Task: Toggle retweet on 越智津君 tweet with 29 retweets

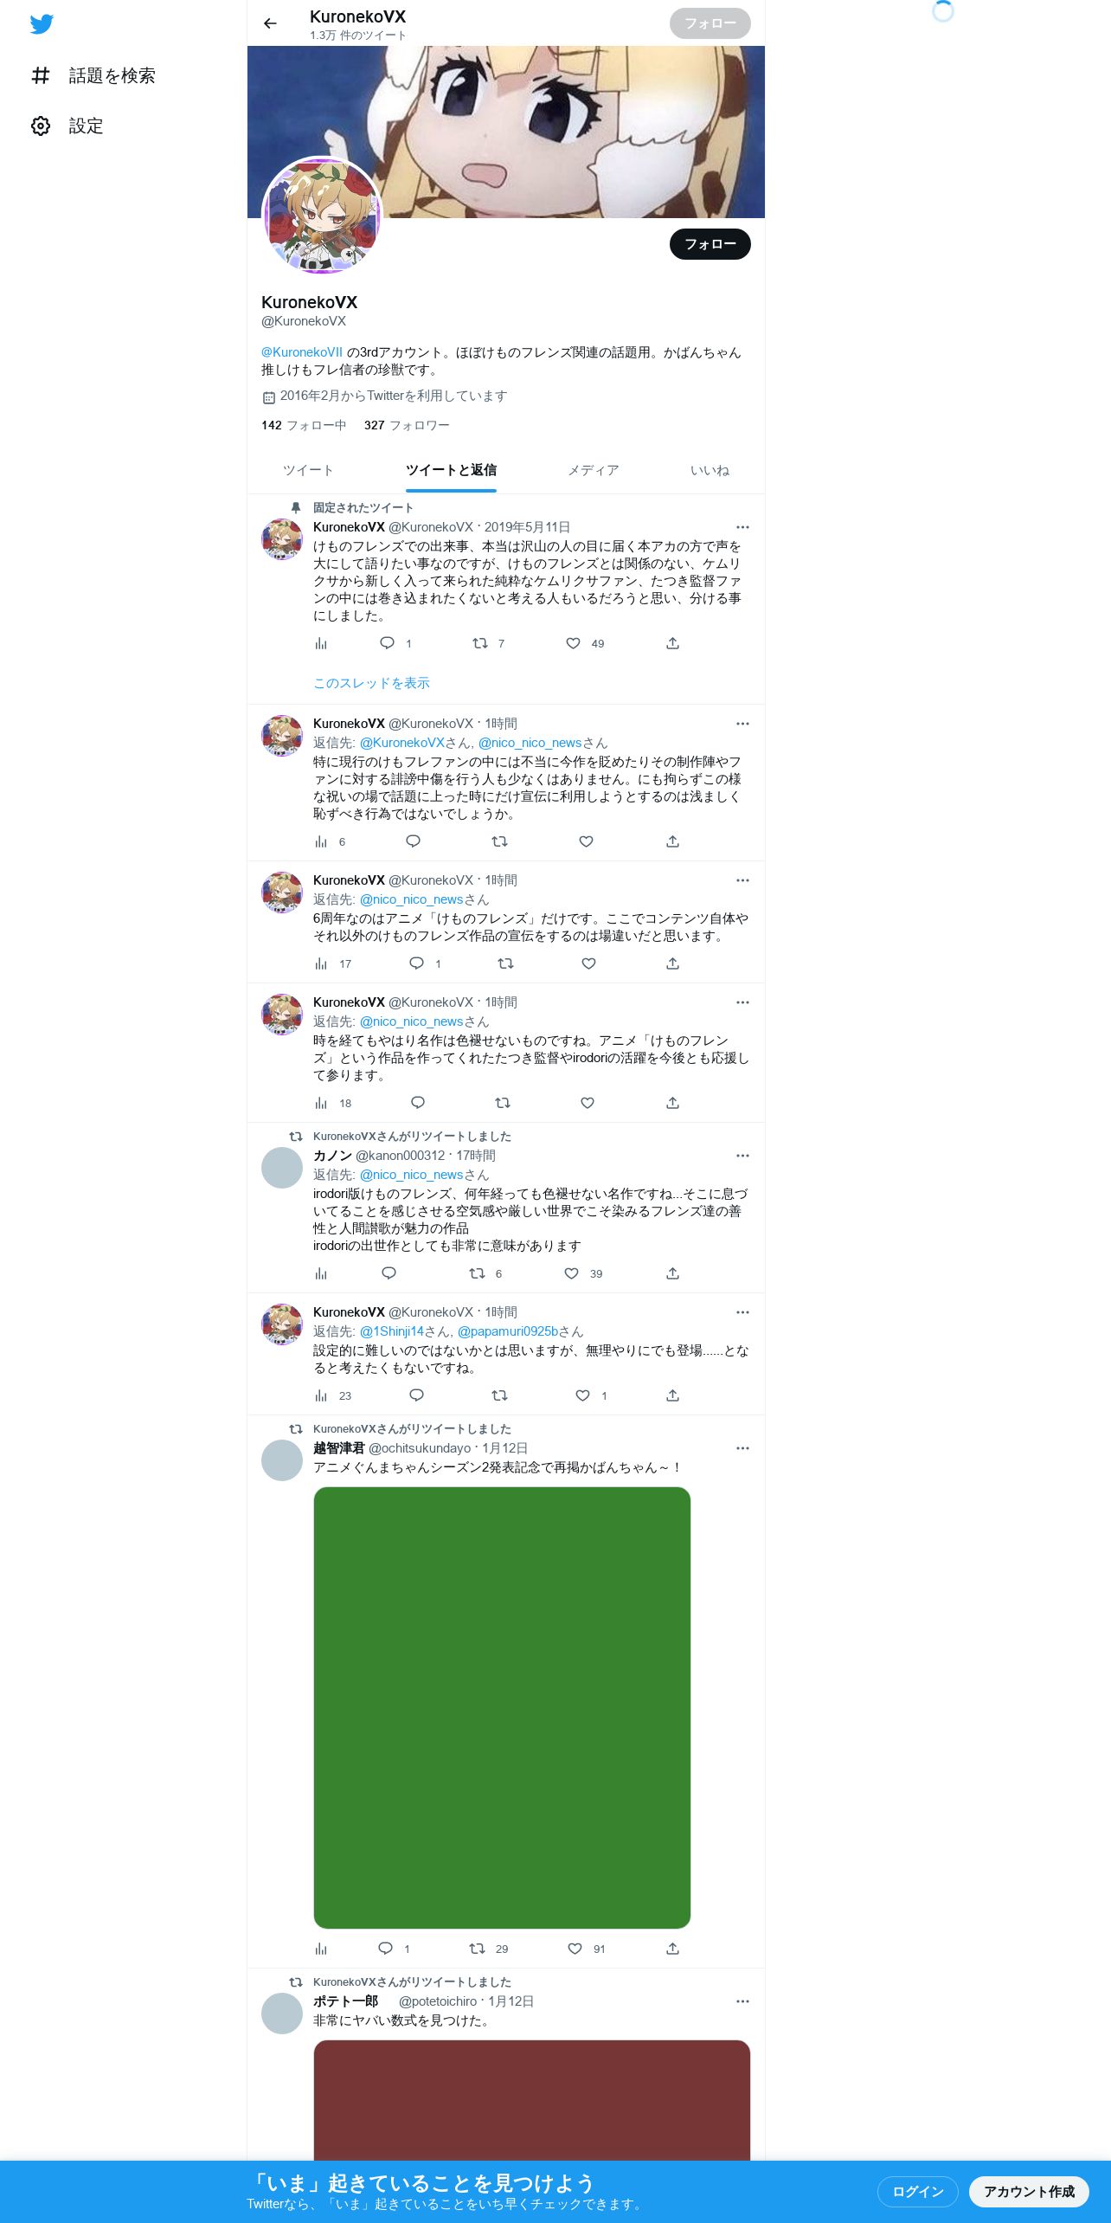Action: (x=477, y=1949)
